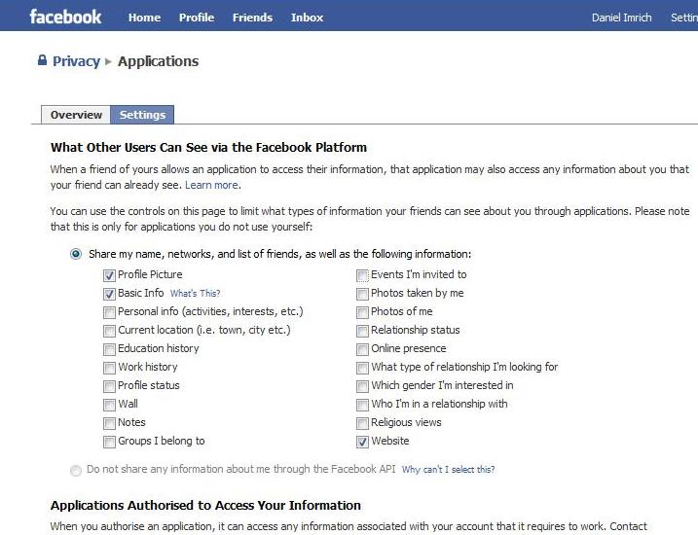The height and width of the screenshot is (535, 698).
Task: Open the Learn more link
Action: click(x=211, y=185)
